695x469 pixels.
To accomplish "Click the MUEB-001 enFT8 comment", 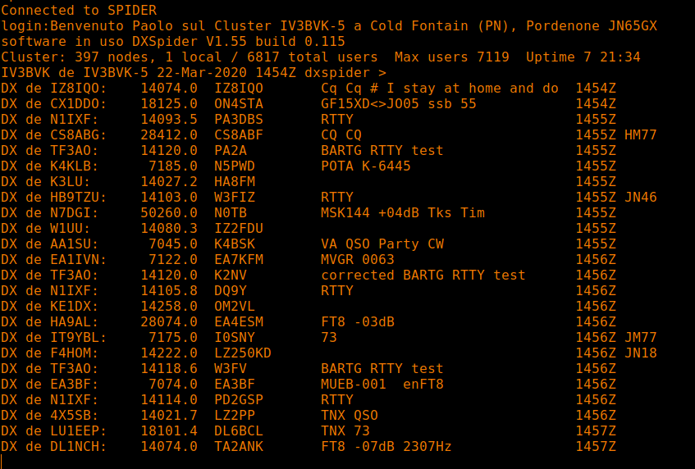I will tap(382, 384).
